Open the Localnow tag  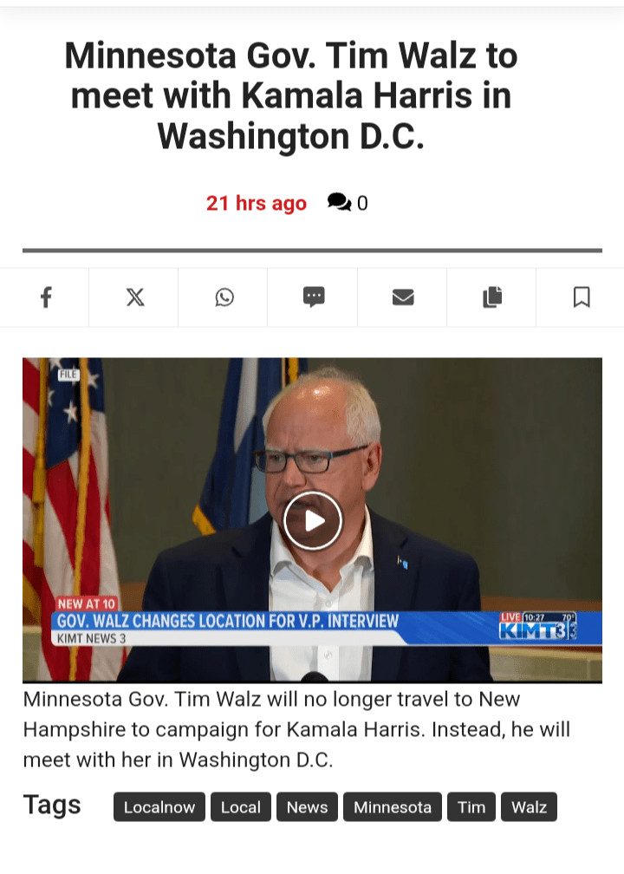click(159, 806)
